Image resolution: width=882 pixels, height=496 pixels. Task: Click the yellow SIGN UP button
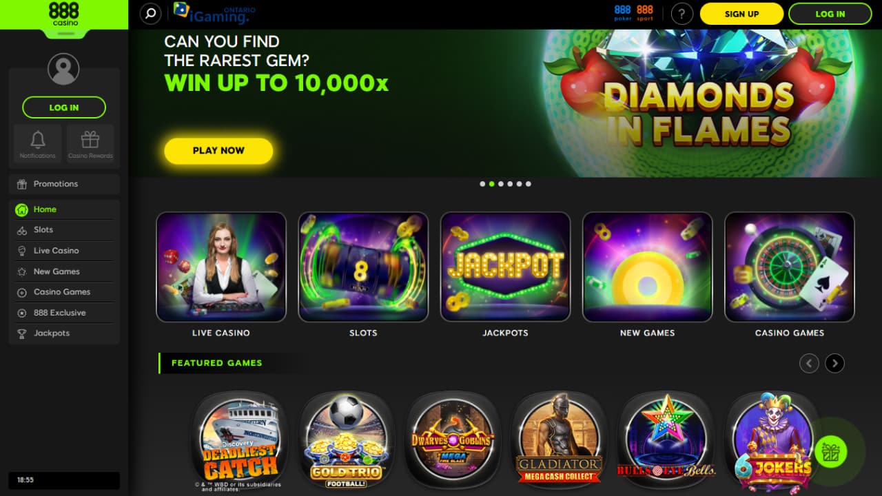741,14
